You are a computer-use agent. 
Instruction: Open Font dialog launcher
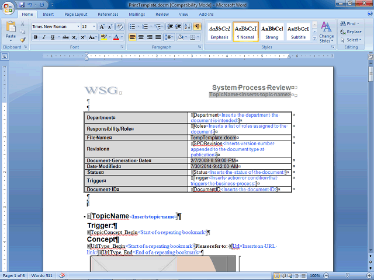122,47
